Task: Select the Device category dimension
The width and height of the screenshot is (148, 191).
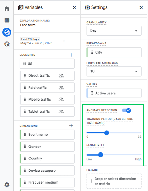Action: coord(47,171)
